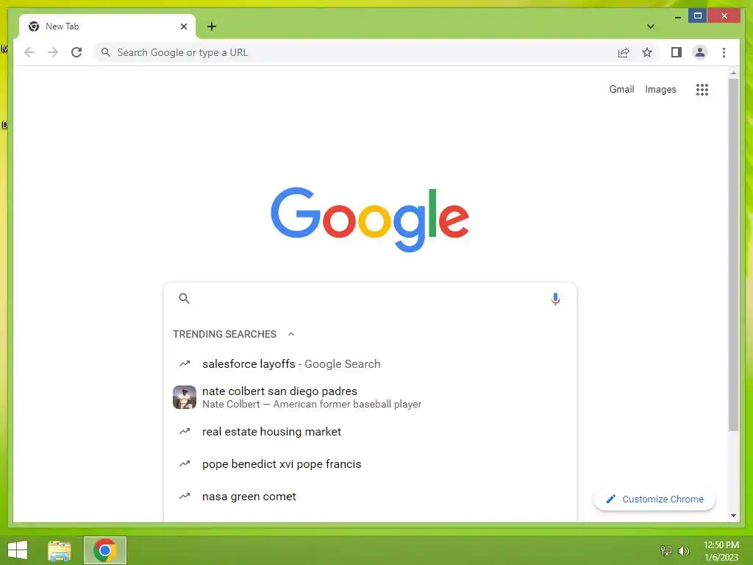Screen dimensions: 753x565
Task: Share this page via the share icon
Action: (624, 52)
